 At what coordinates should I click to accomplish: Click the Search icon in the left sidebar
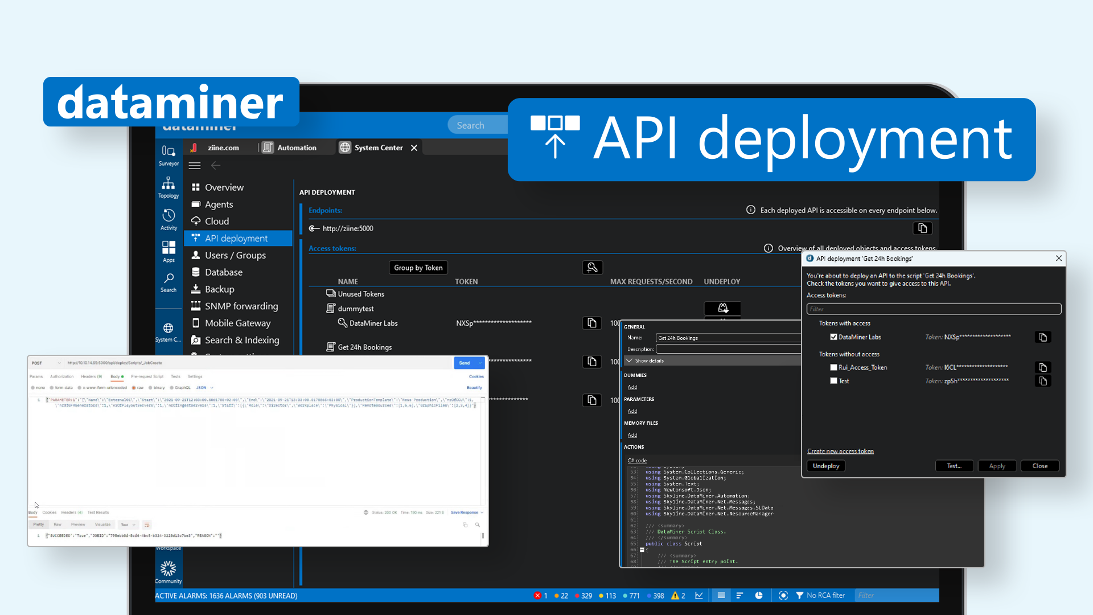click(x=169, y=278)
